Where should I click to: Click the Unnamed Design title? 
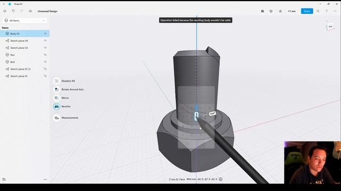[x=47, y=11]
